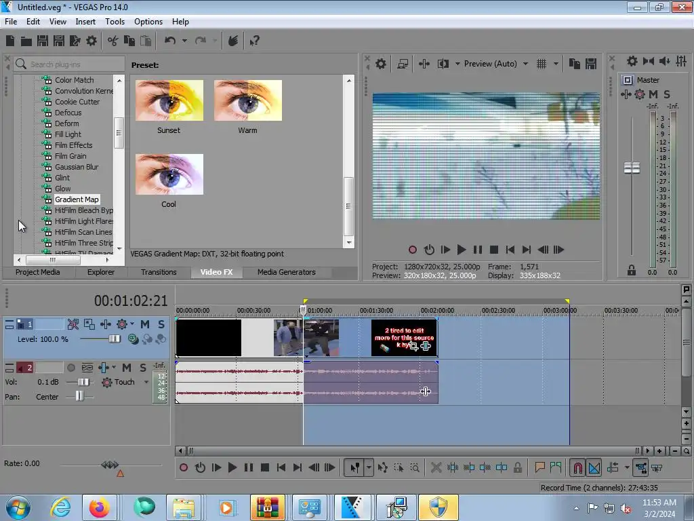Click the Windows Start orb

click(18, 507)
